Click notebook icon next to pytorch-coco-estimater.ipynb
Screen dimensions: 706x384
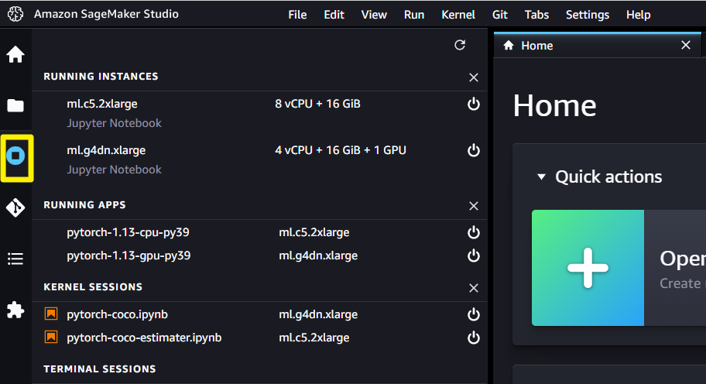click(51, 338)
